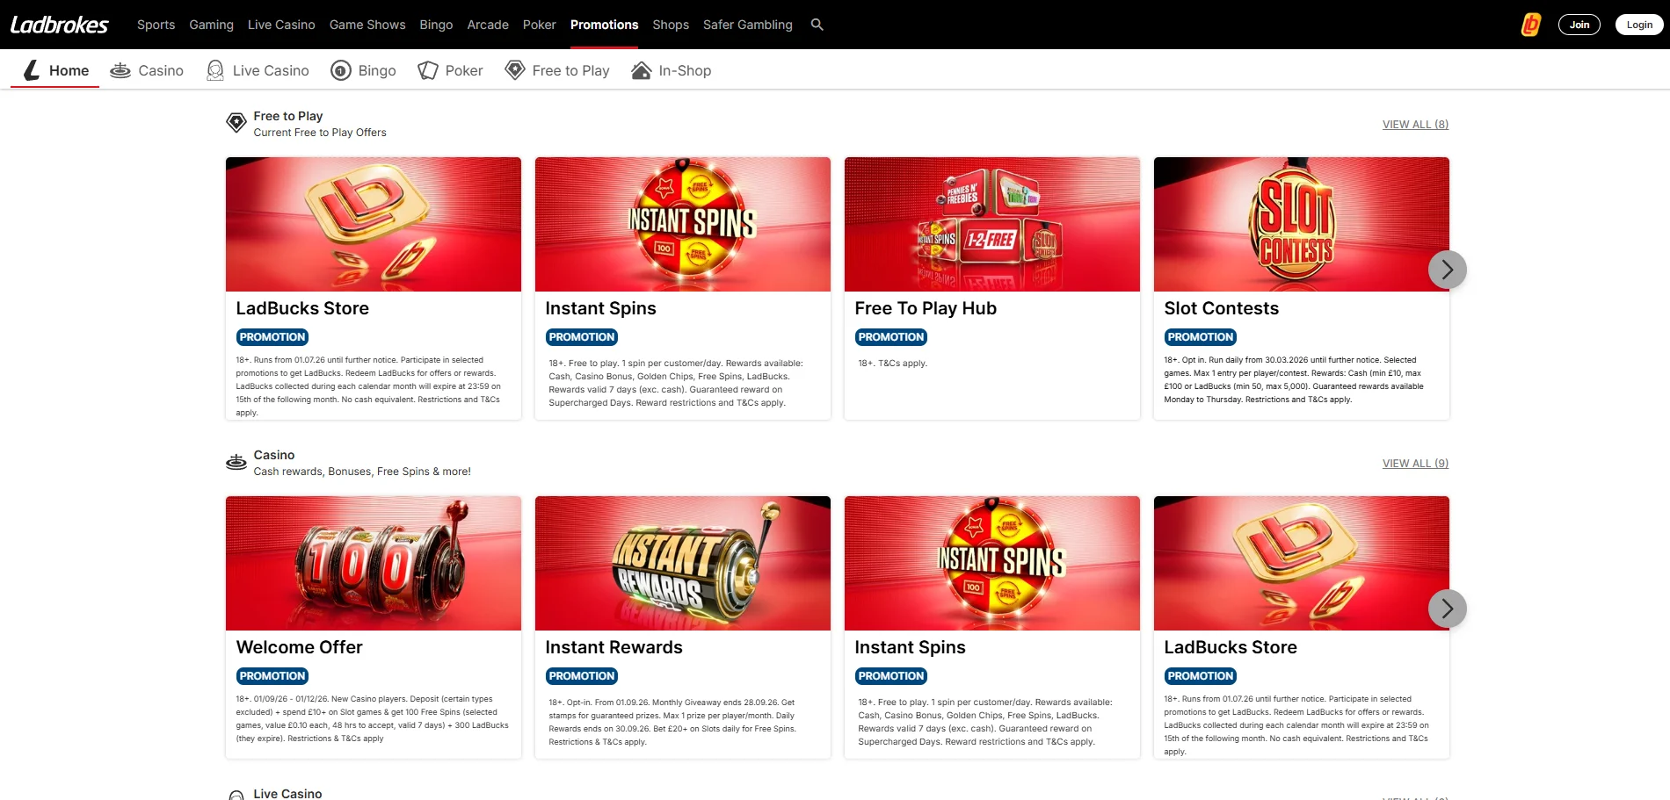The width and height of the screenshot is (1670, 800).
Task: Open Safer Gambling in top menu
Action: click(748, 25)
